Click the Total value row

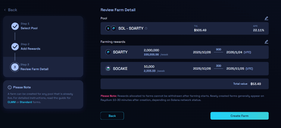[x=184, y=84]
